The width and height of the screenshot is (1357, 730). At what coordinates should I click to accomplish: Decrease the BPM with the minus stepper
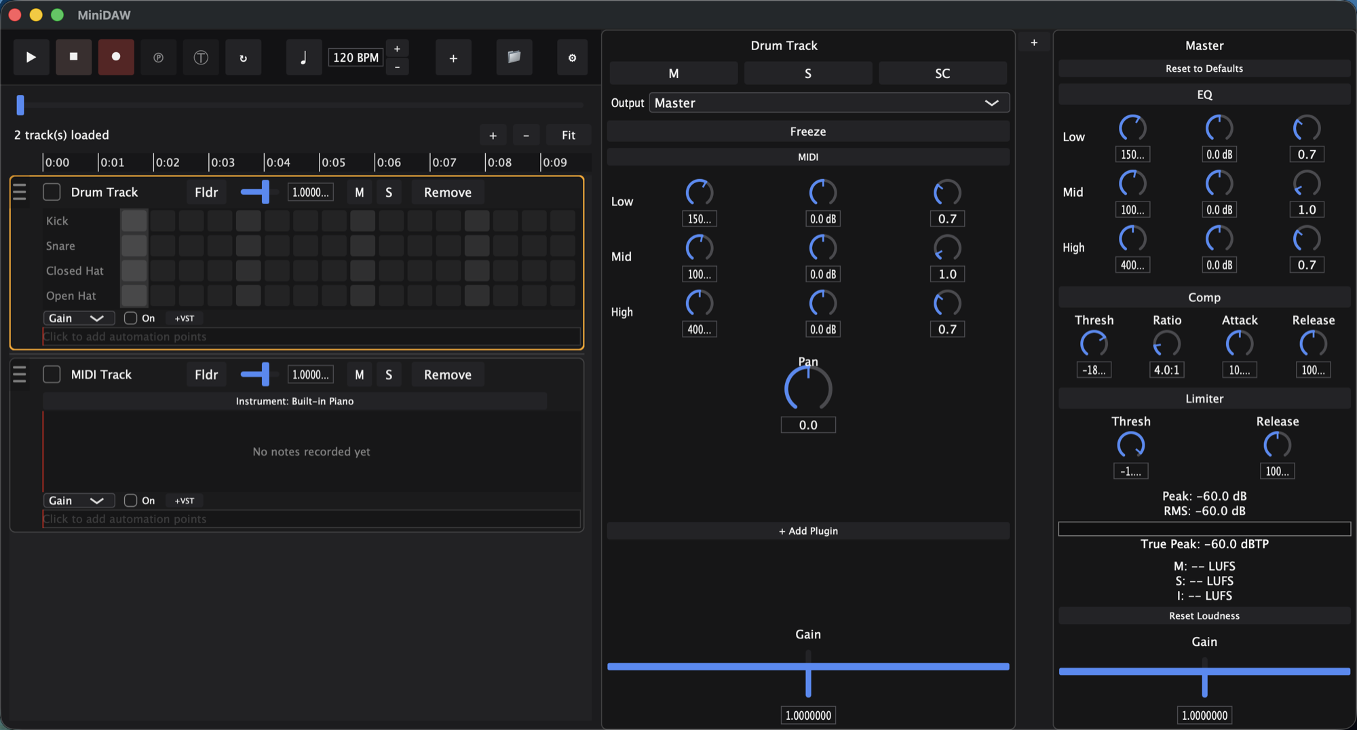point(397,66)
